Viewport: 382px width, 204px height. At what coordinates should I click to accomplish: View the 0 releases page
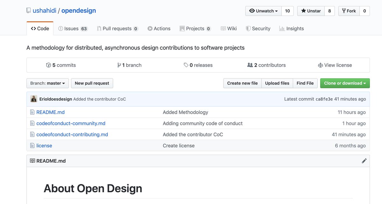pyautogui.click(x=198, y=65)
